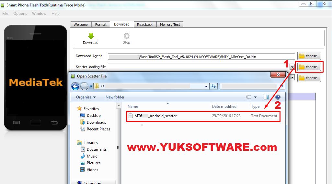The image size is (332, 184).
Task: Minimize the Smart Phone Flash Tool window
Action: click(303, 4)
